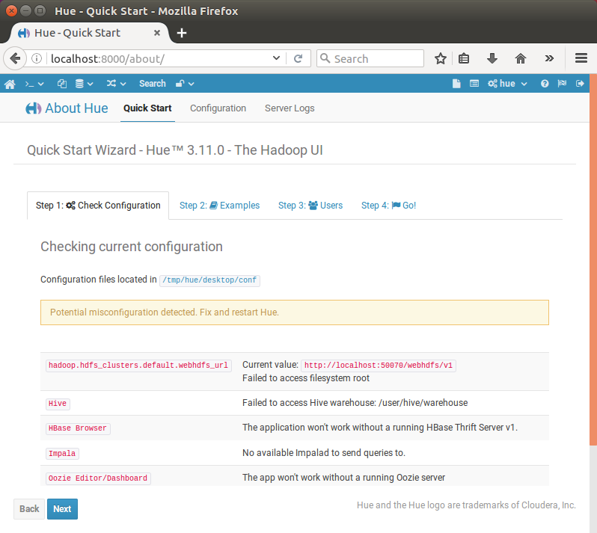Open the URL history dropdown arrow
Screen dimensions: 597x533
point(276,58)
